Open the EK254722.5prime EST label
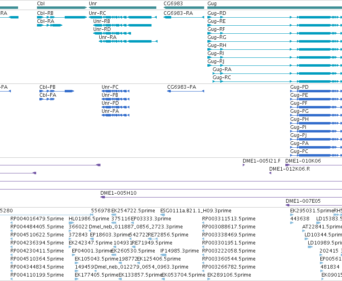Image resolution: width=342 pixels, height=281 pixels. click(133, 211)
